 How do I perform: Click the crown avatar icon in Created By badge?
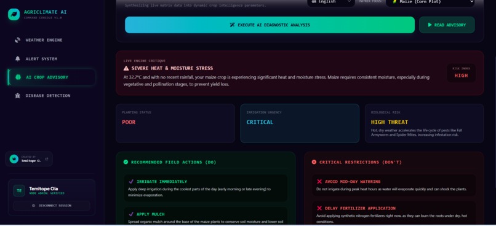click(14, 159)
